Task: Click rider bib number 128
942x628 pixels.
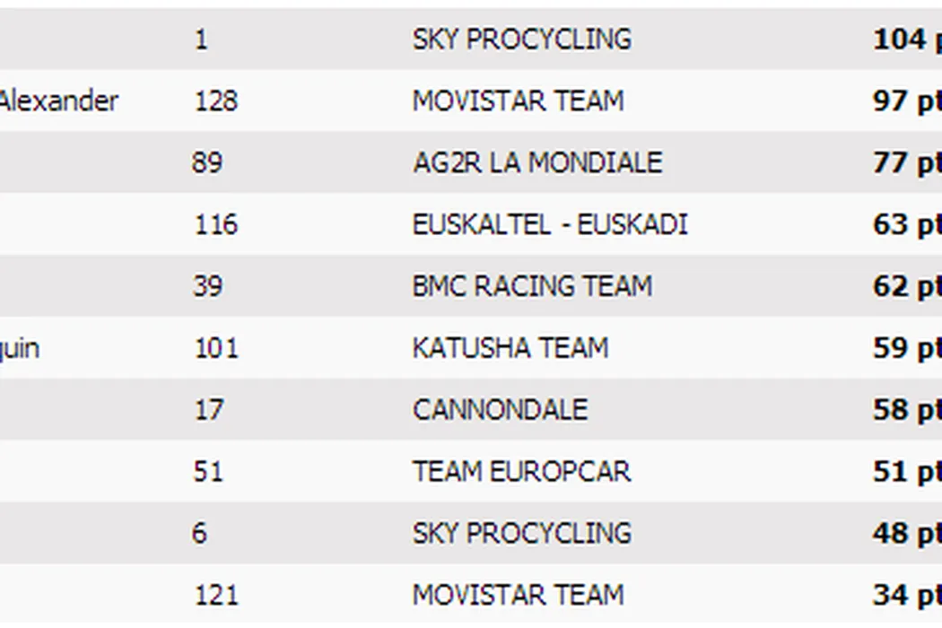Action: pos(215,100)
